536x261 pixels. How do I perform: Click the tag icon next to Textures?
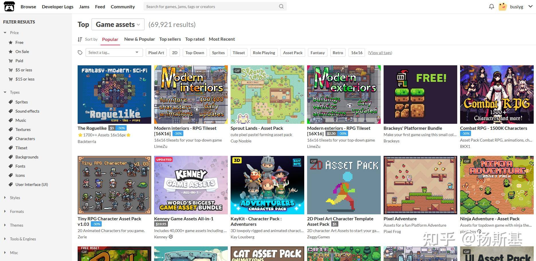(x=11, y=129)
